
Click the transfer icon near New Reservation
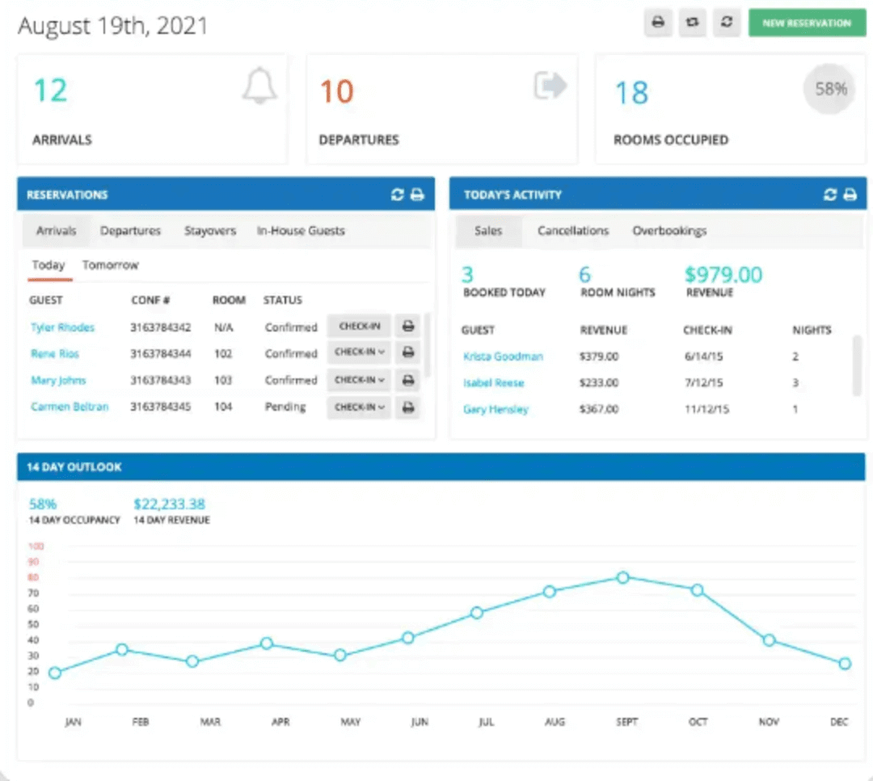pos(692,23)
